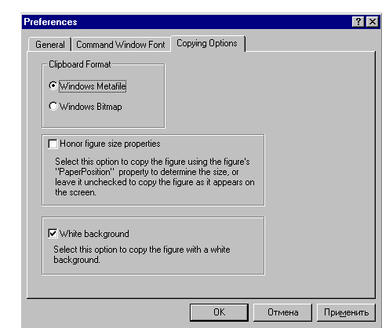Click the question mark help button
Image resolution: width=382 pixels, height=328 pixels.
tap(358, 22)
